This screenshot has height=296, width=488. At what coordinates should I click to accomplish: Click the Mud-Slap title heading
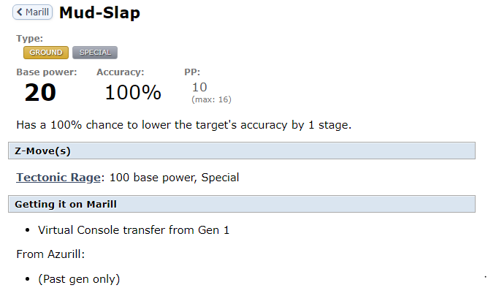coord(99,12)
